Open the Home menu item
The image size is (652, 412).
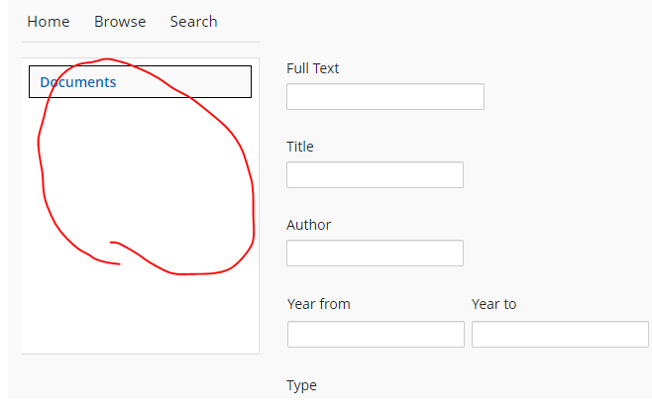click(x=48, y=22)
